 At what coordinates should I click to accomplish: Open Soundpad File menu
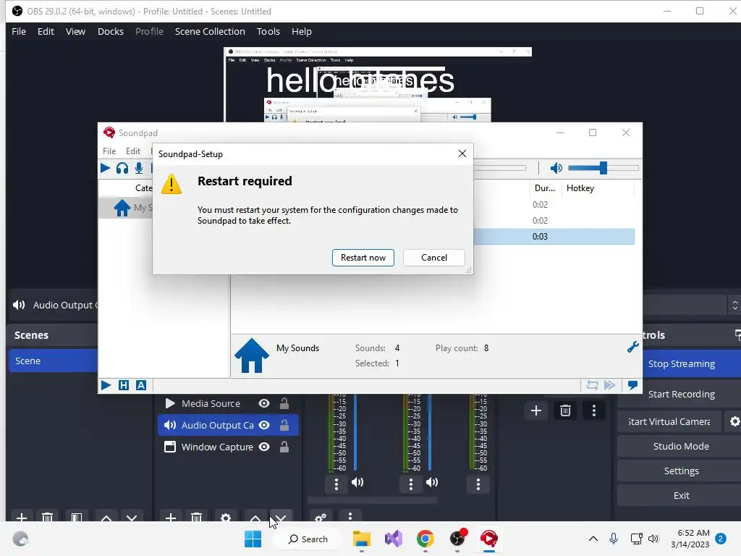pyautogui.click(x=109, y=151)
